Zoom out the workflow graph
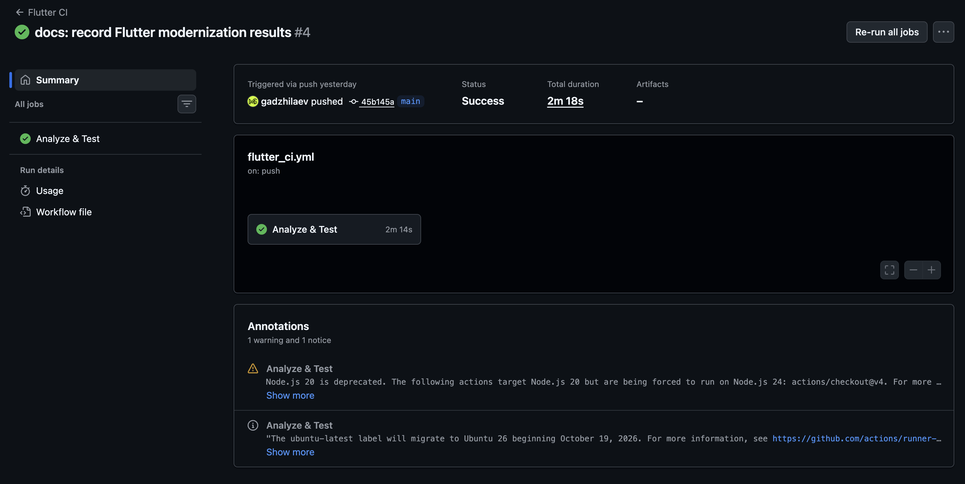 pos(913,270)
